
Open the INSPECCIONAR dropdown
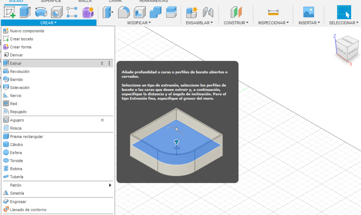click(274, 23)
